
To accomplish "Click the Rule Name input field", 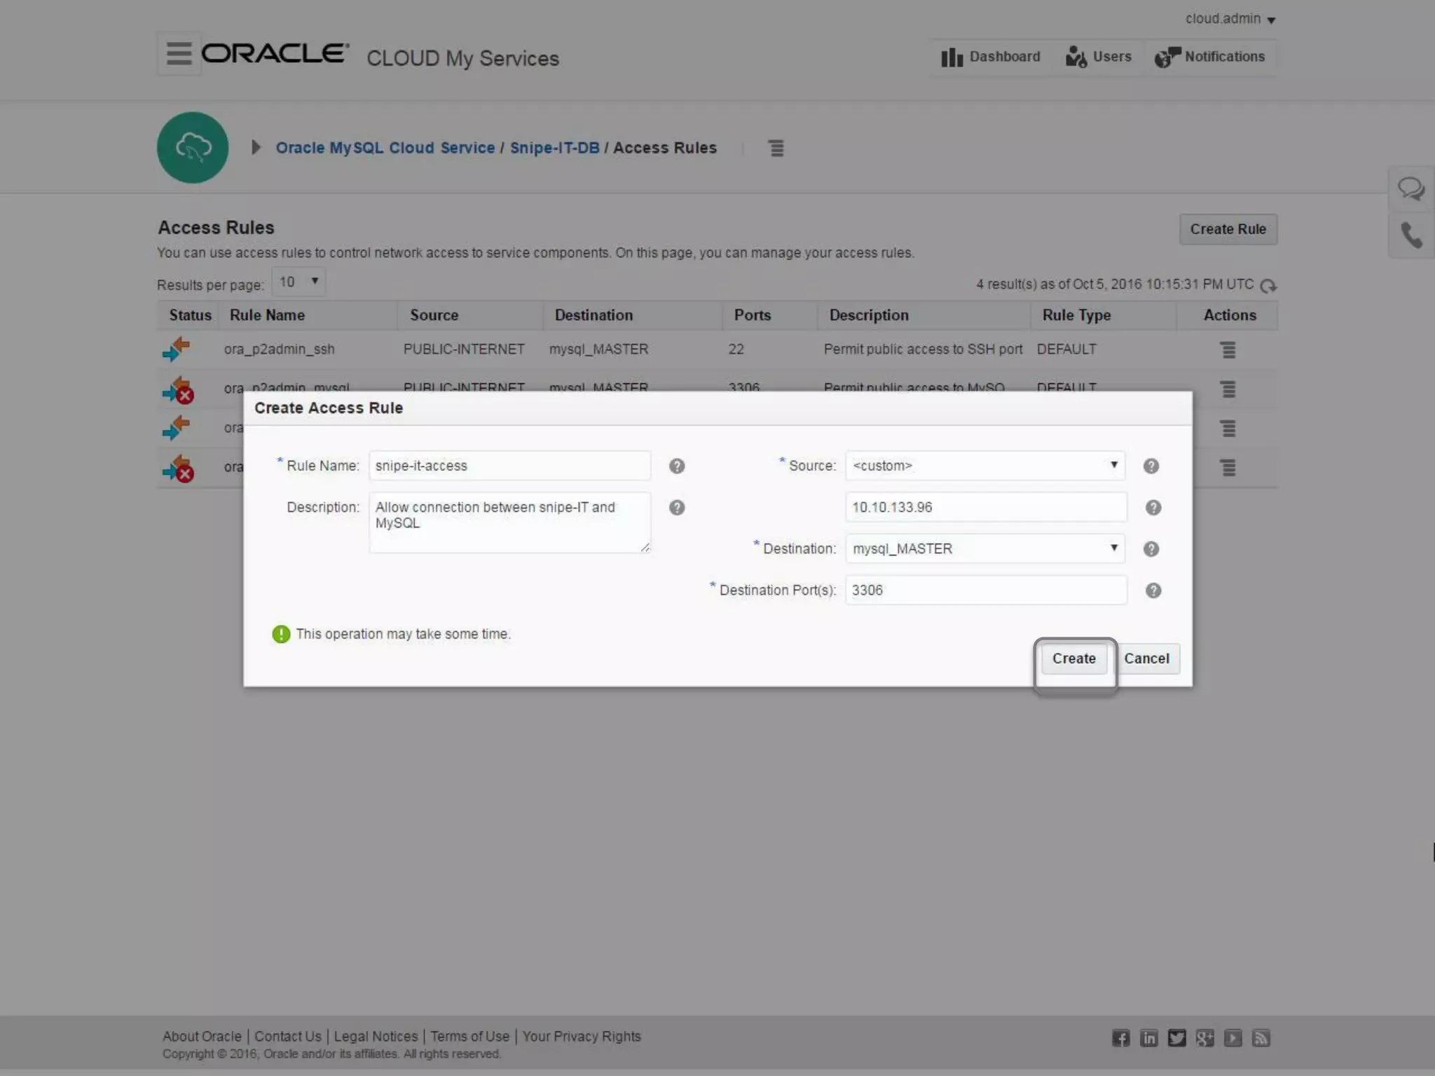I will (509, 466).
